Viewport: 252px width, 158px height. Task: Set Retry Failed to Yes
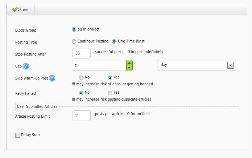[110, 93]
